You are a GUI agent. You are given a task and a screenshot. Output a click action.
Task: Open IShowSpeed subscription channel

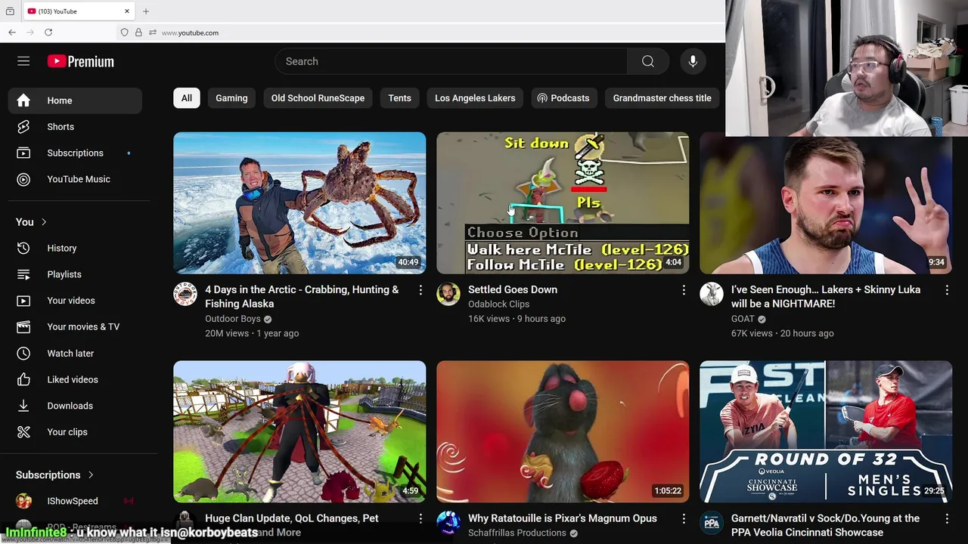75,501
